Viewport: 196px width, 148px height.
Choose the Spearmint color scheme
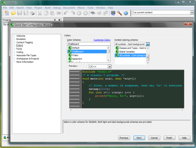[87, 59]
